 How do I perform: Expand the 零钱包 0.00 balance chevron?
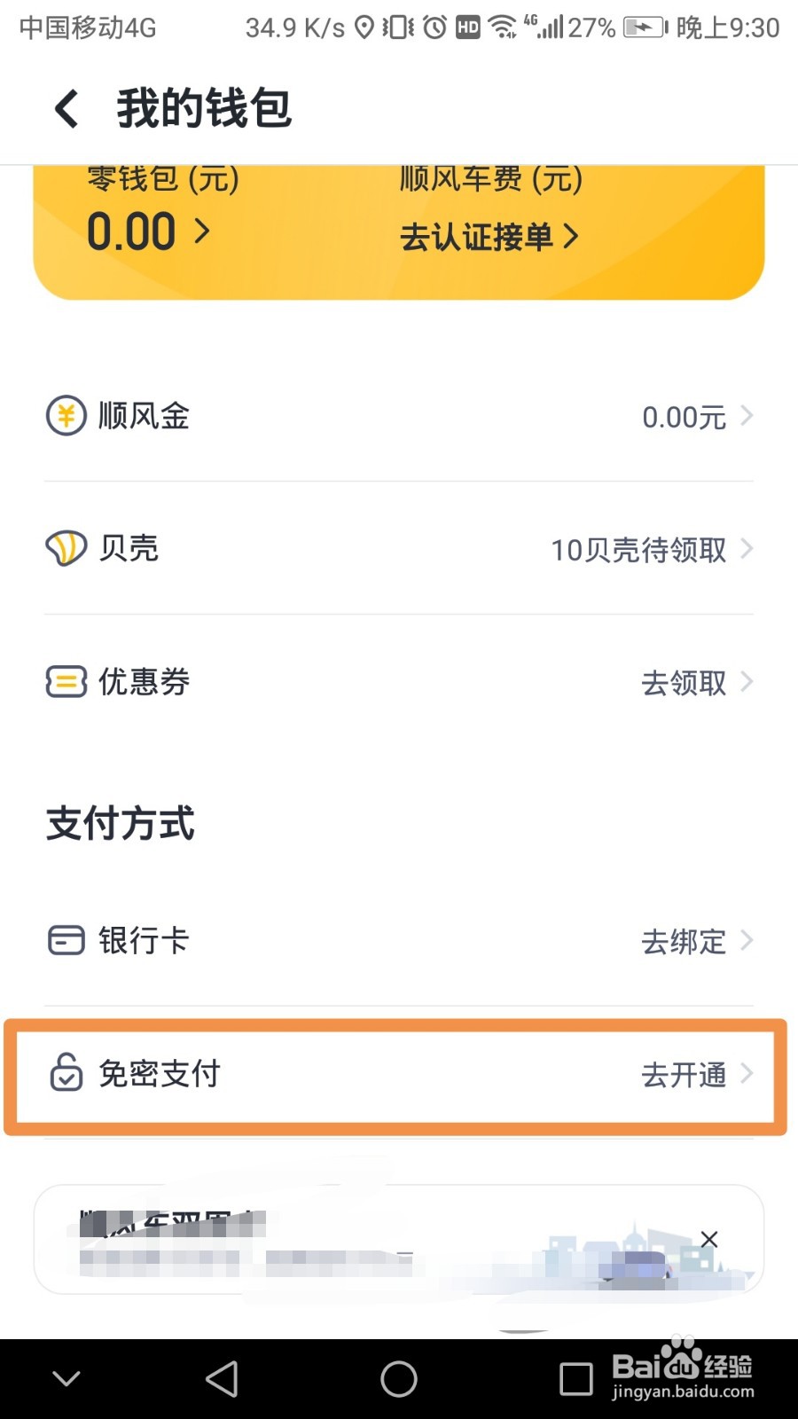[x=202, y=231]
